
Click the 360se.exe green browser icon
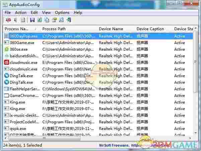click(7, 49)
